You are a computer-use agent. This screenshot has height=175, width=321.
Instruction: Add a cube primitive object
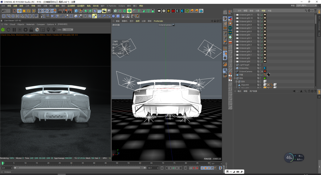pyautogui.click(x=76, y=11)
